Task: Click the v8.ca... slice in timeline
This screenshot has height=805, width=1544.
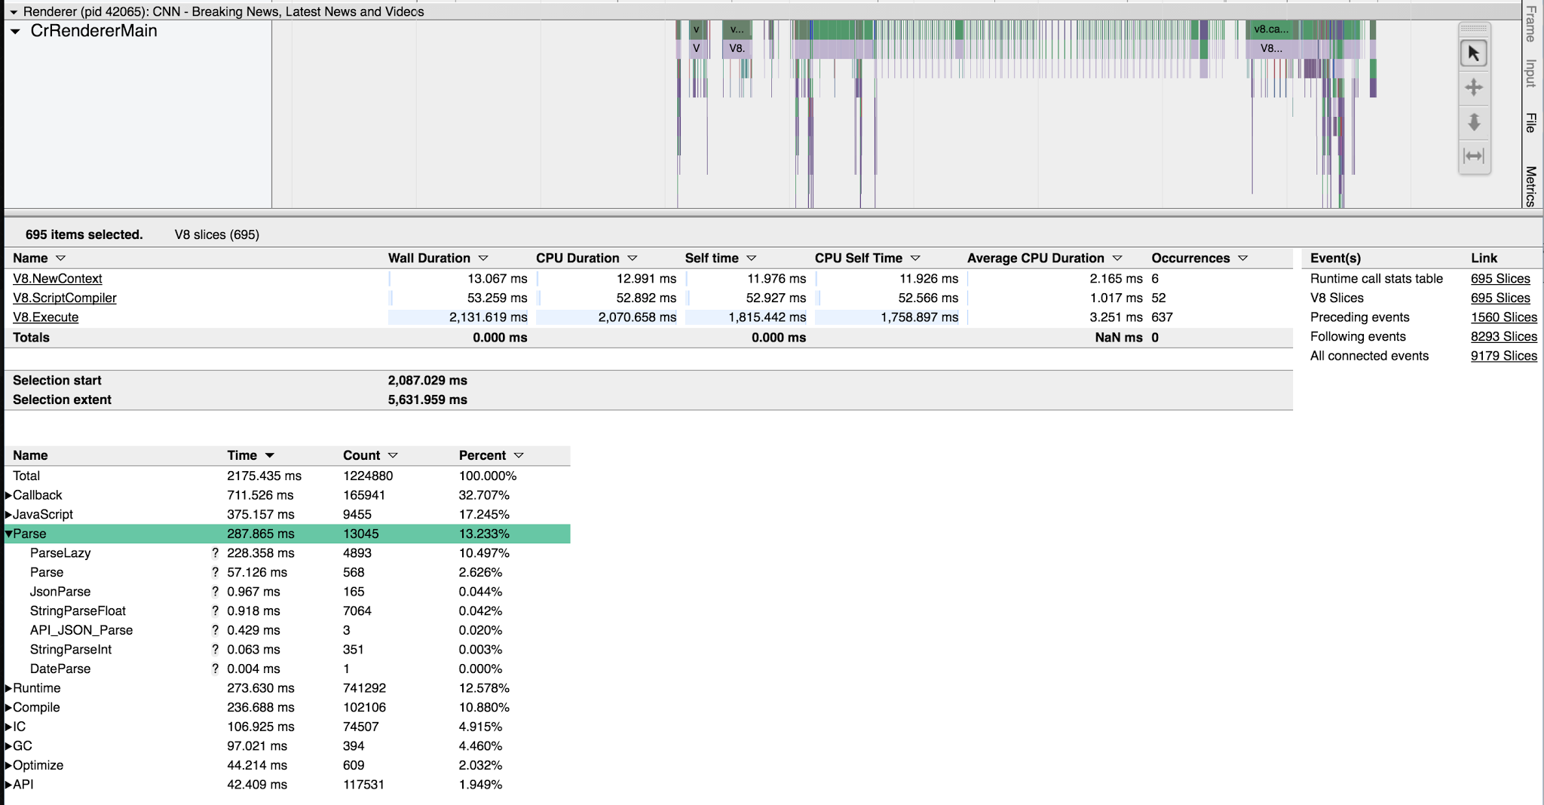Action: (x=1271, y=29)
